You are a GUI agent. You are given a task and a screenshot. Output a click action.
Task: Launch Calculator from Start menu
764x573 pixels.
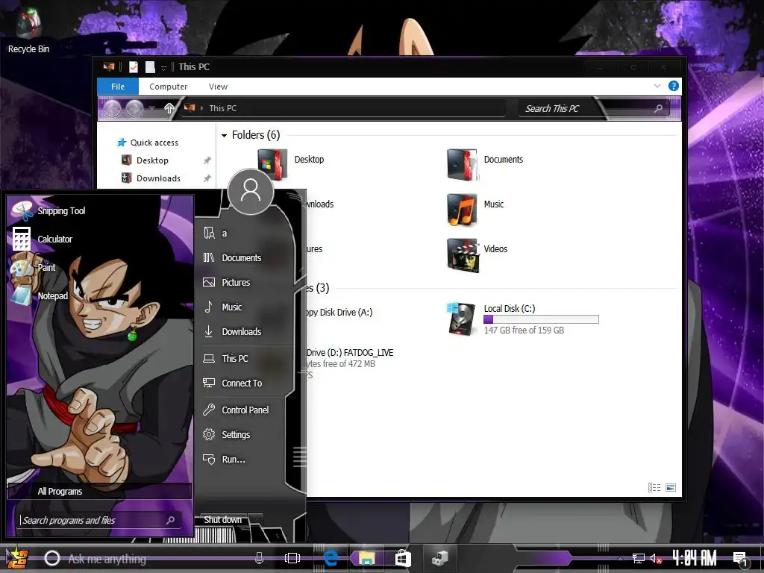42,239
